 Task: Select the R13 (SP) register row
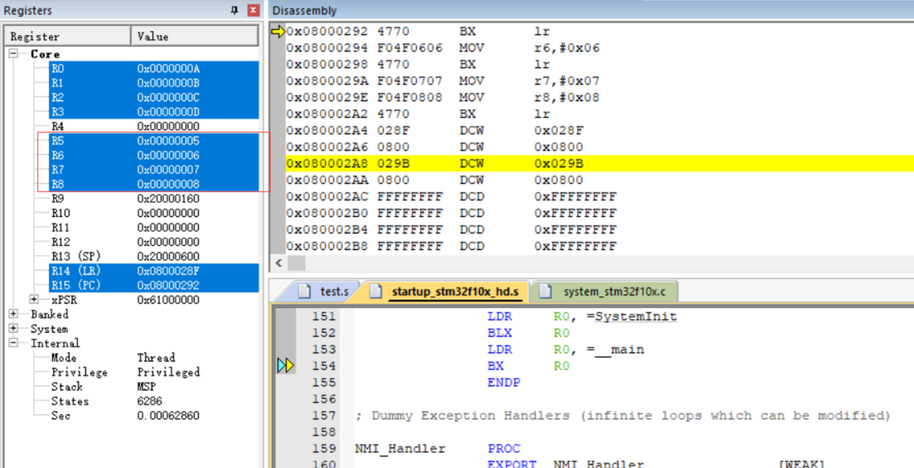point(154,256)
